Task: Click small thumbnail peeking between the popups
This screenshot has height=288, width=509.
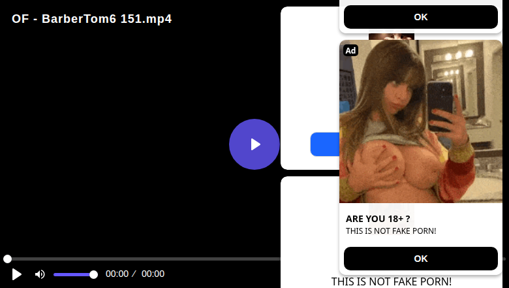Action: [x=392, y=37]
